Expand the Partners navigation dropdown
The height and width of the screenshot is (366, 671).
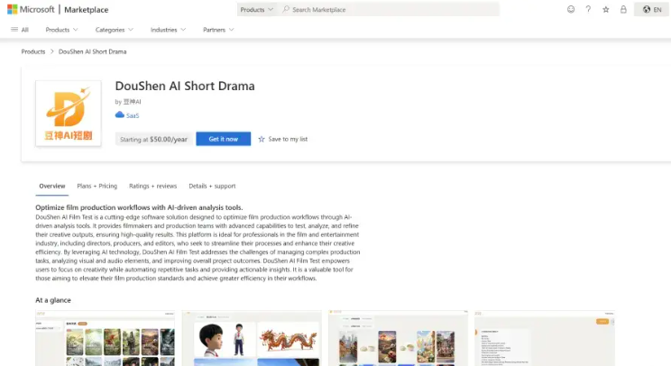(x=219, y=30)
